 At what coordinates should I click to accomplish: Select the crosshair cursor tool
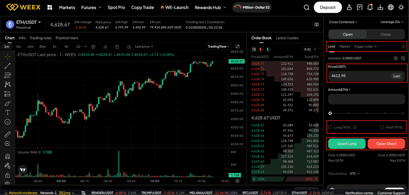point(7,57)
